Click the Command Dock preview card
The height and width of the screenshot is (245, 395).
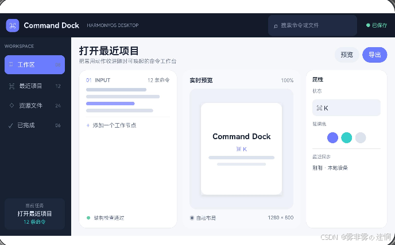pyautogui.click(x=241, y=148)
